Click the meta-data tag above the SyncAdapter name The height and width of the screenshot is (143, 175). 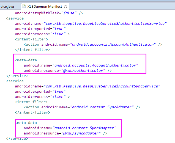pyautogui.click(x=26, y=123)
